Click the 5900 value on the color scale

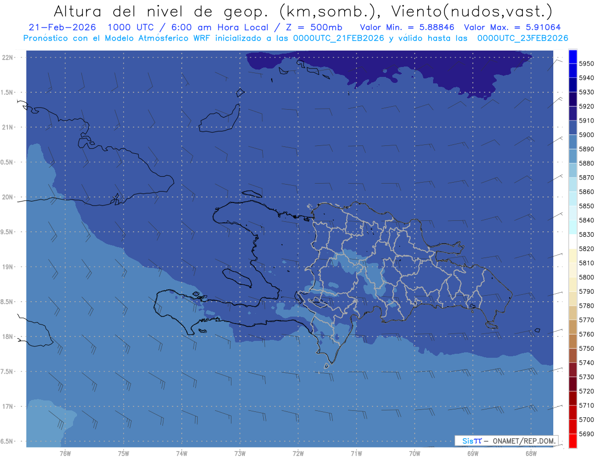click(587, 135)
